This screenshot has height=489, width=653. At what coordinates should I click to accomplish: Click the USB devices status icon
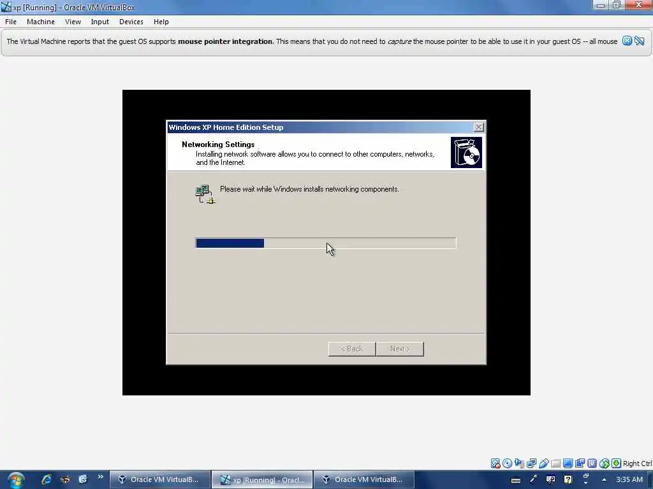point(543,464)
